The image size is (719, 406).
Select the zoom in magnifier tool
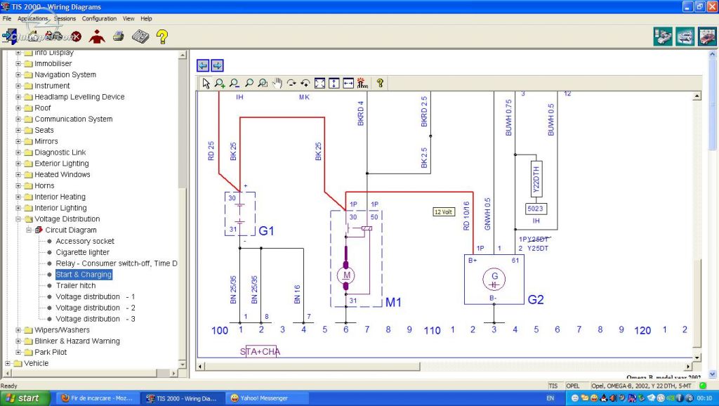click(x=220, y=83)
